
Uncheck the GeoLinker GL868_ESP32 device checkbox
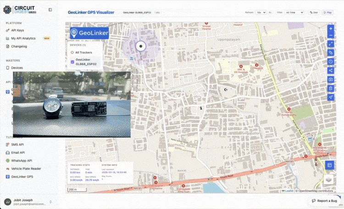coord(72,62)
